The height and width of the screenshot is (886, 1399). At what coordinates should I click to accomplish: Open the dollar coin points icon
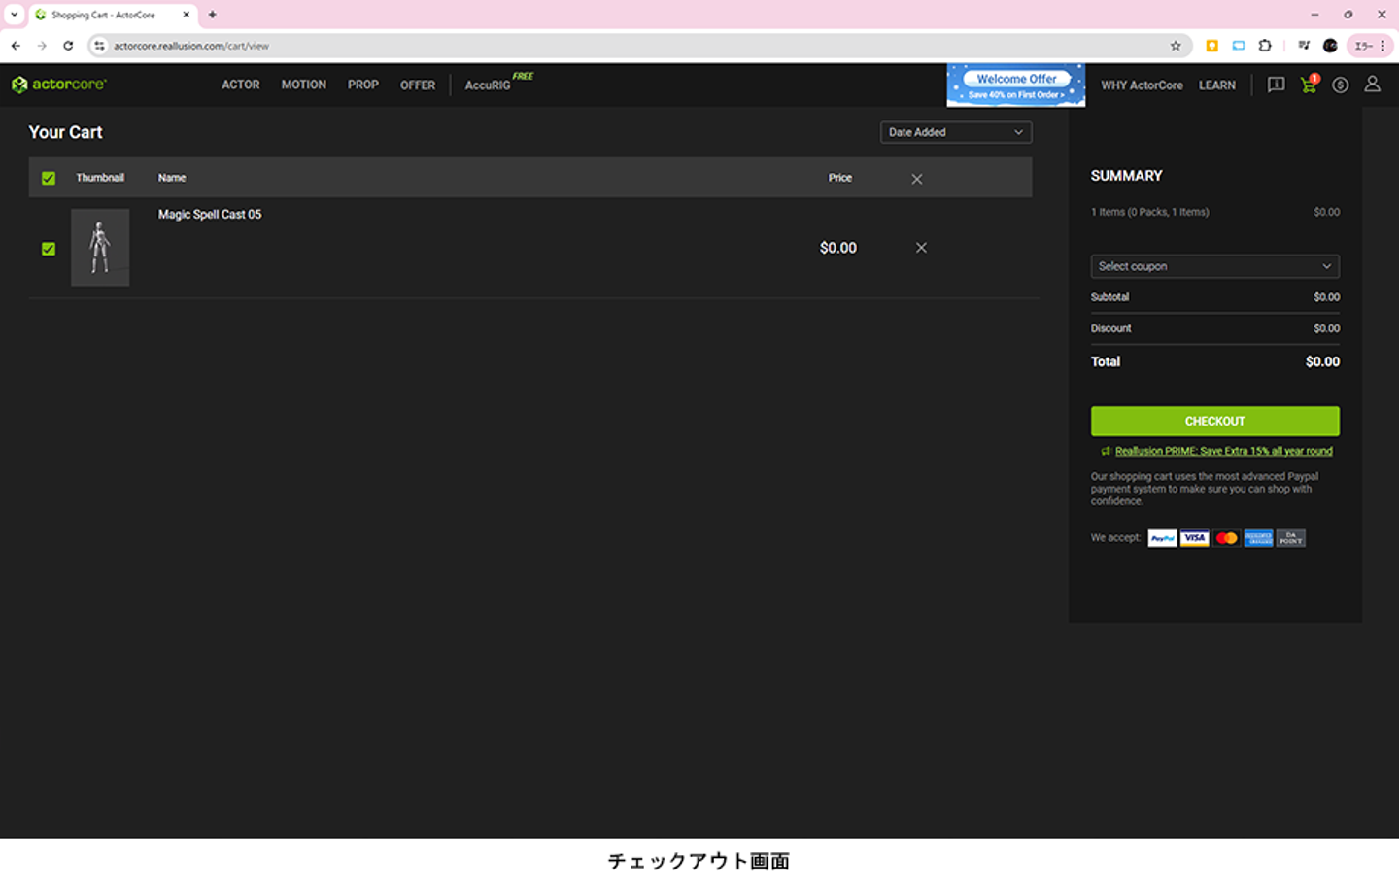click(1341, 85)
